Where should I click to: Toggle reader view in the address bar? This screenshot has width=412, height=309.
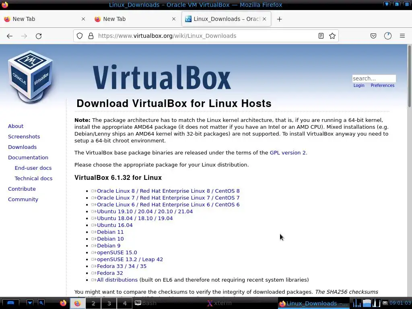321,36
